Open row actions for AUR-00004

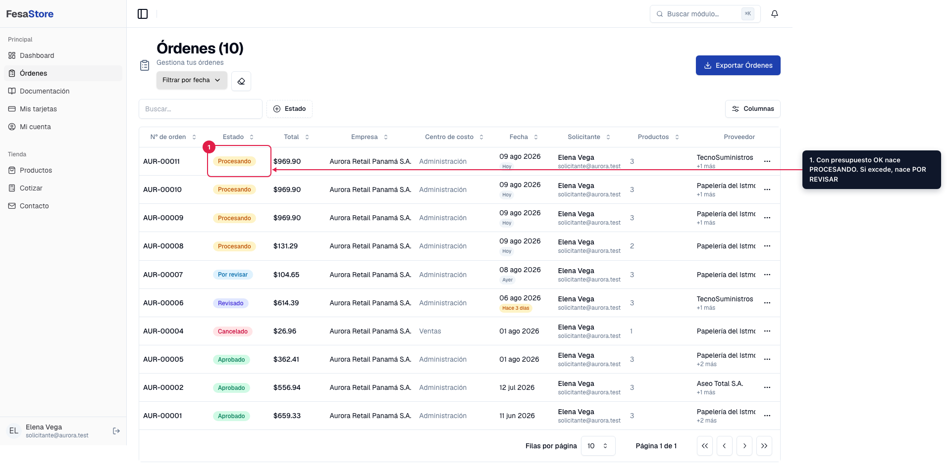[767, 331]
